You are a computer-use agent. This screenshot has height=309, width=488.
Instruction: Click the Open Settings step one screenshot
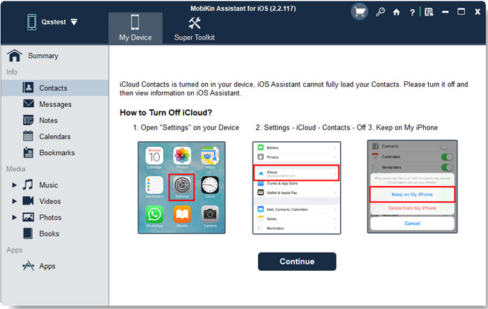(x=182, y=188)
